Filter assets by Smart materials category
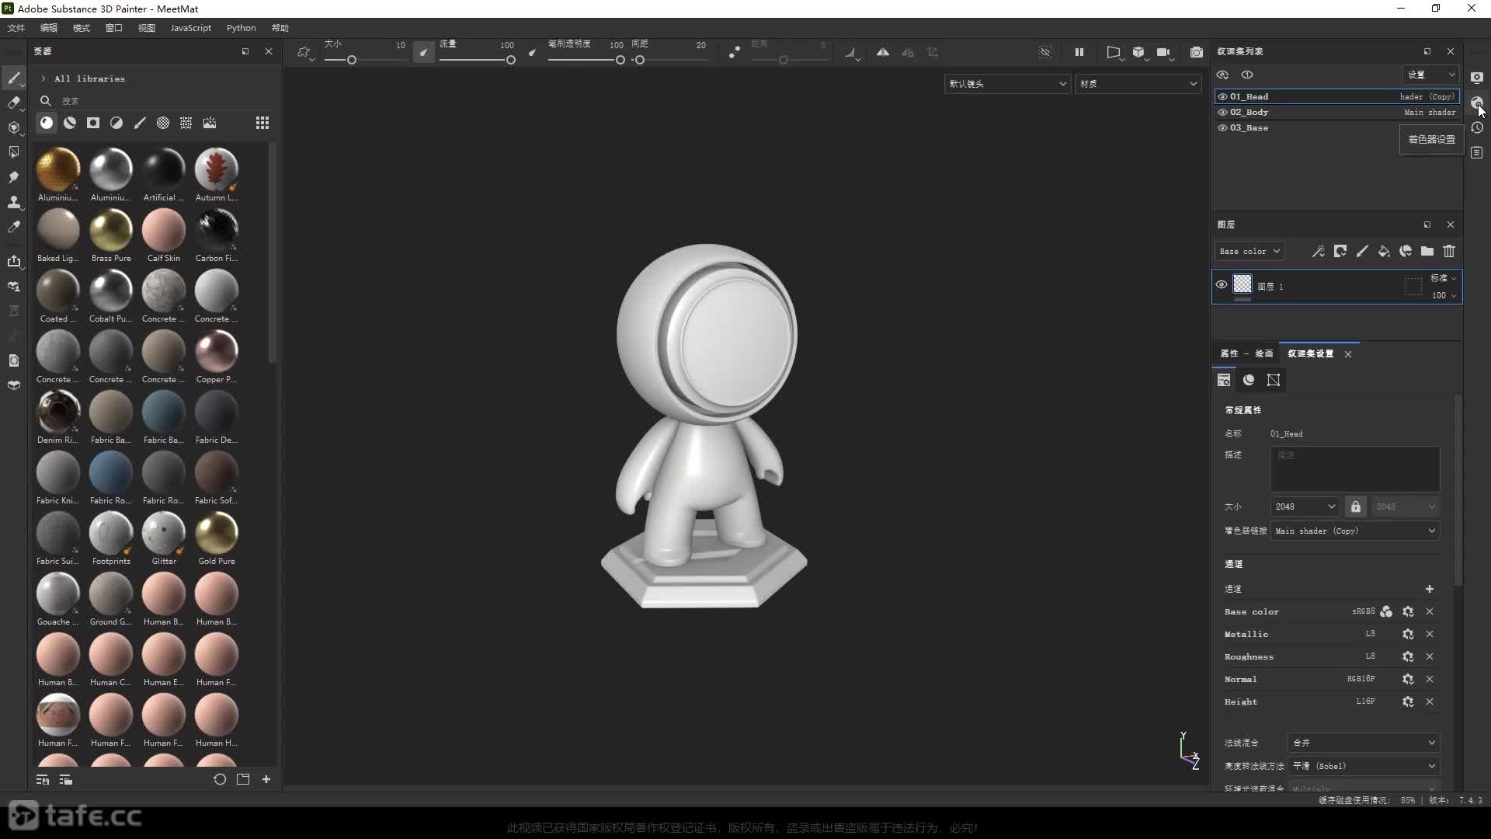This screenshot has height=839, width=1491. pyautogui.click(x=70, y=123)
